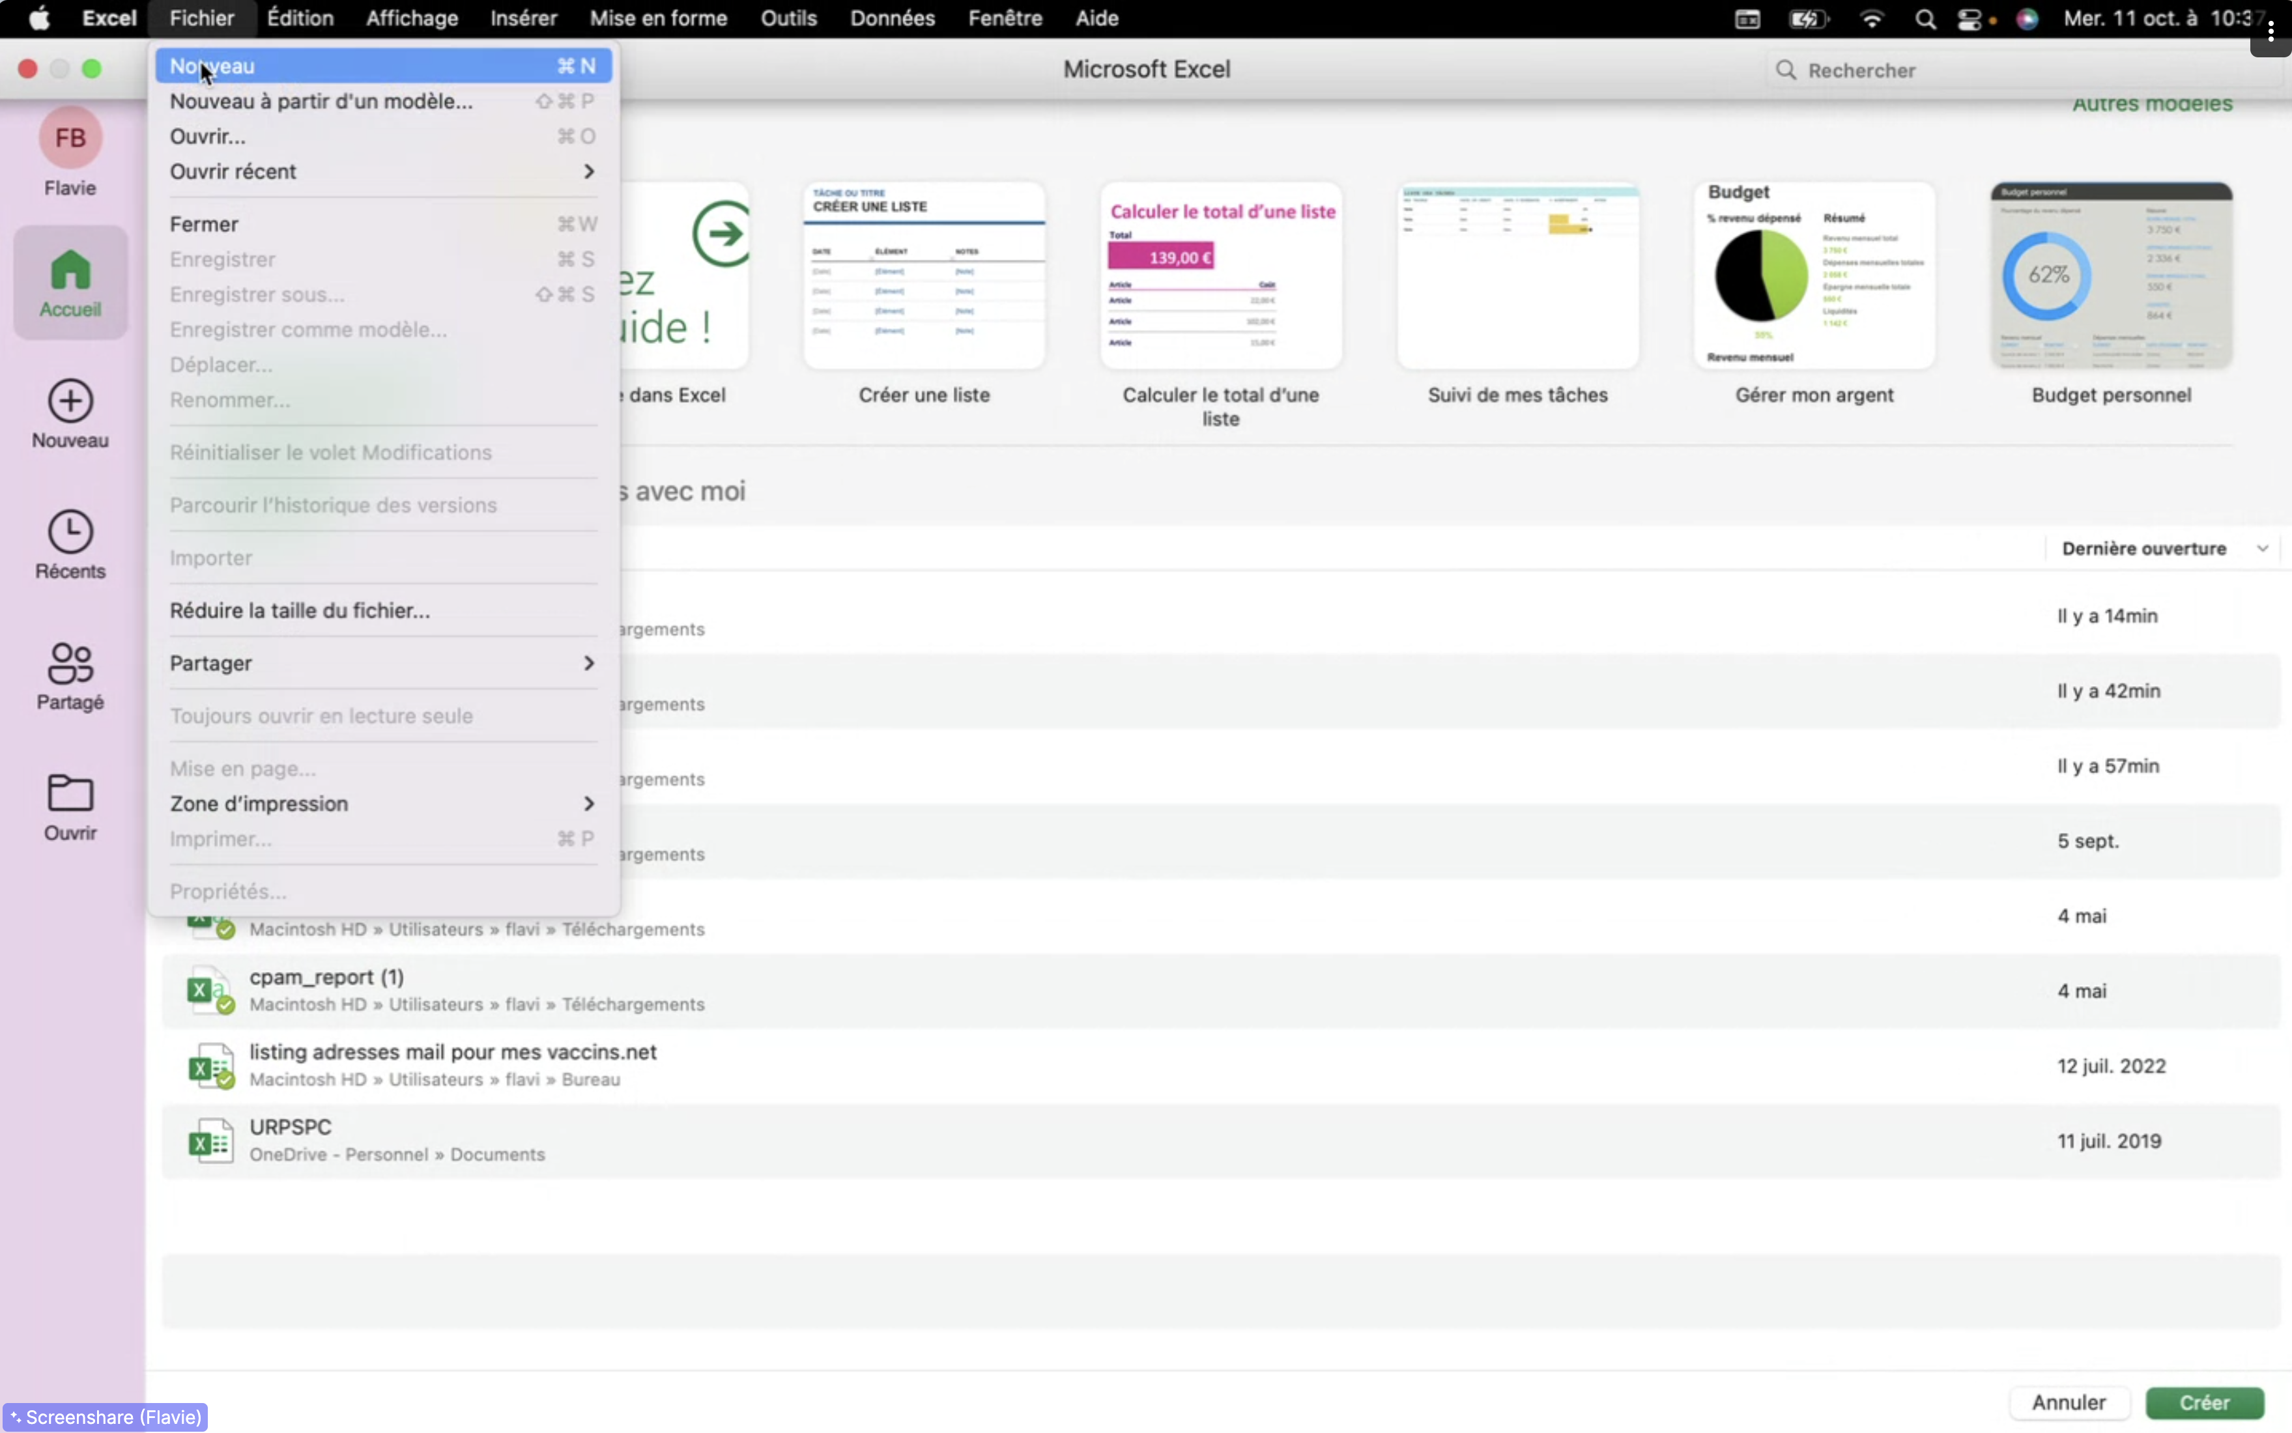Expand the Partager submenu
Screen dimensions: 2292x1433
(x=382, y=664)
